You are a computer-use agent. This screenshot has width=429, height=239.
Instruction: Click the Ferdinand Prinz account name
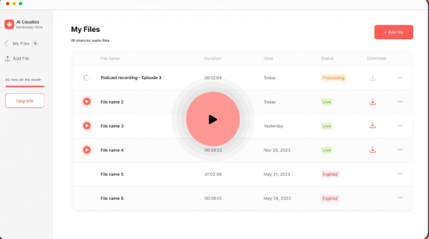pyautogui.click(x=29, y=28)
